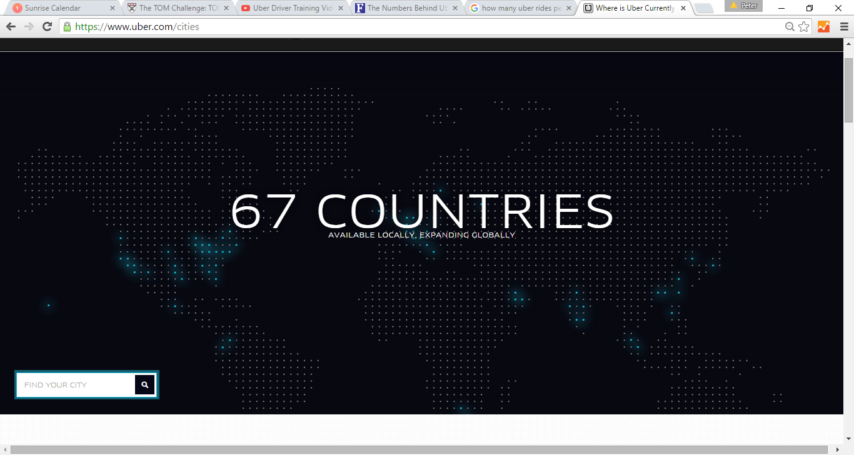Open the Uber Driver Training Video tab

coord(291,8)
